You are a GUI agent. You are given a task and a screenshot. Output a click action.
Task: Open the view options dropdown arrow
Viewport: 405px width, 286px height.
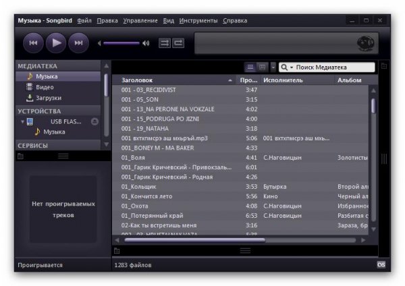pyautogui.click(x=273, y=67)
